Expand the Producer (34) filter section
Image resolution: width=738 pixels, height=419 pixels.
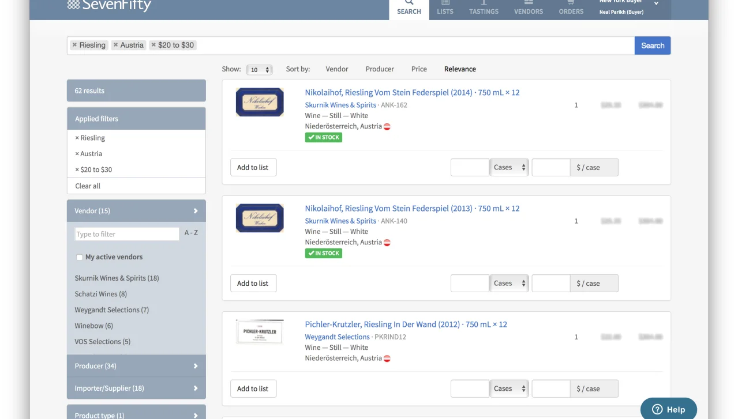click(x=136, y=366)
